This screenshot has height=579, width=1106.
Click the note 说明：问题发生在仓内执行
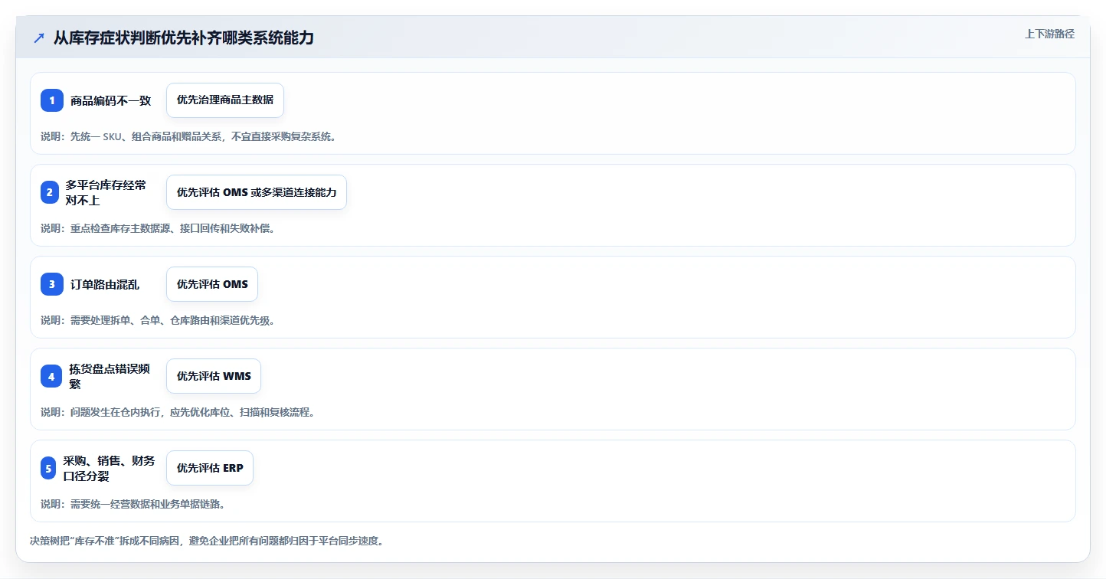pyautogui.click(x=178, y=412)
